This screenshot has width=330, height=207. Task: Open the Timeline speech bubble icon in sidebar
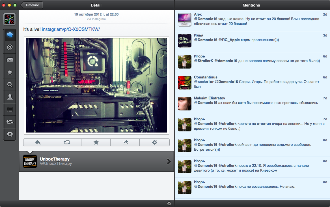point(10,35)
